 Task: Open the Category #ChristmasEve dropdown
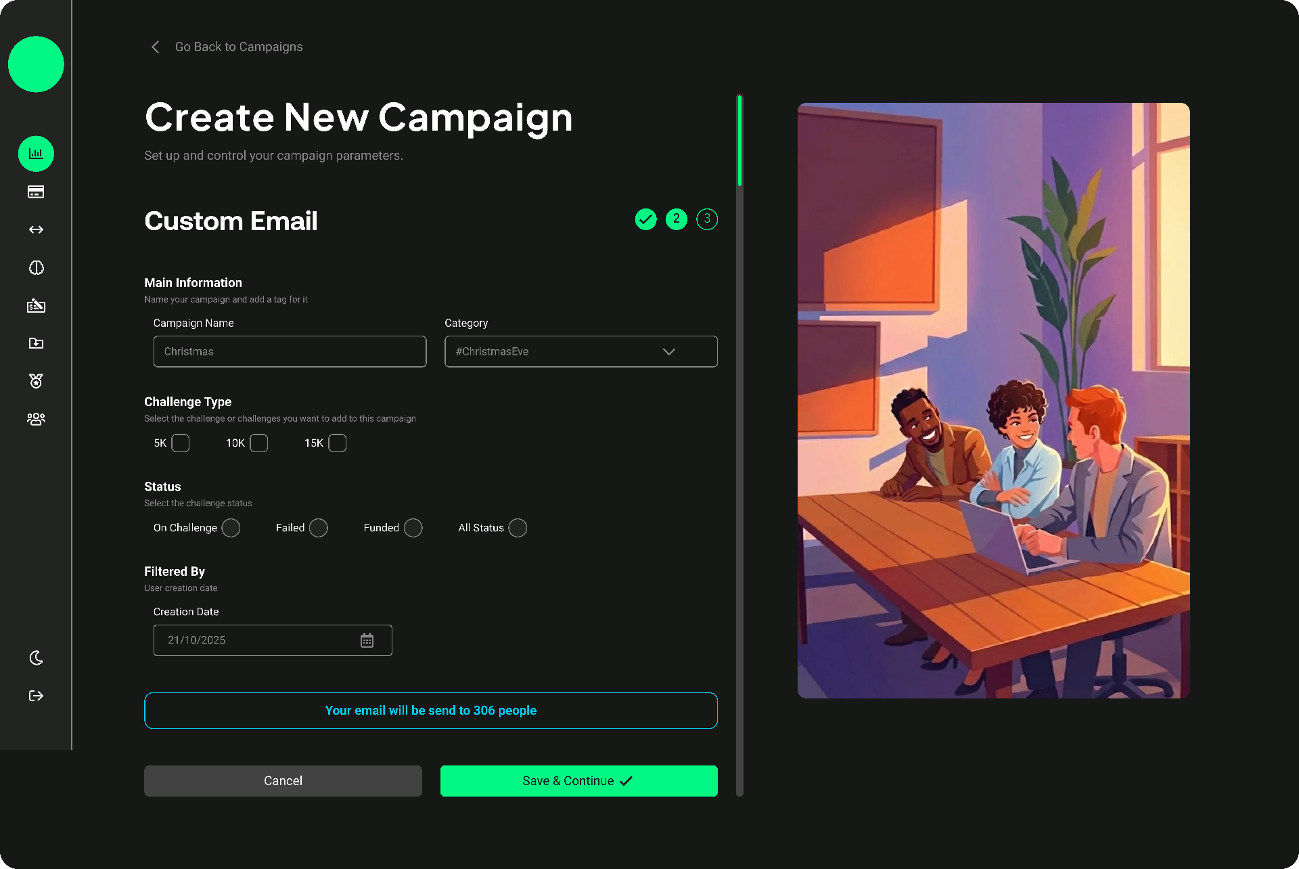pyautogui.click(x=581, y=352)
